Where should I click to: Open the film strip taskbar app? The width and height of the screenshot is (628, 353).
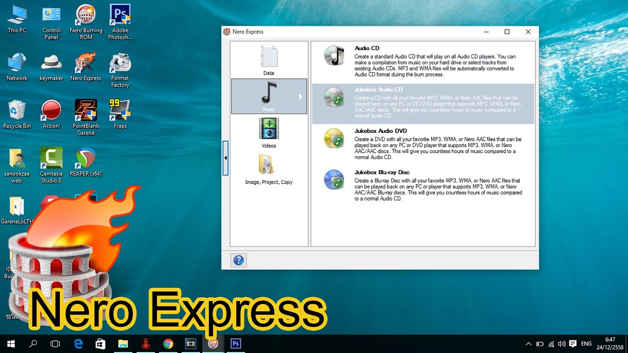(190, 344)
